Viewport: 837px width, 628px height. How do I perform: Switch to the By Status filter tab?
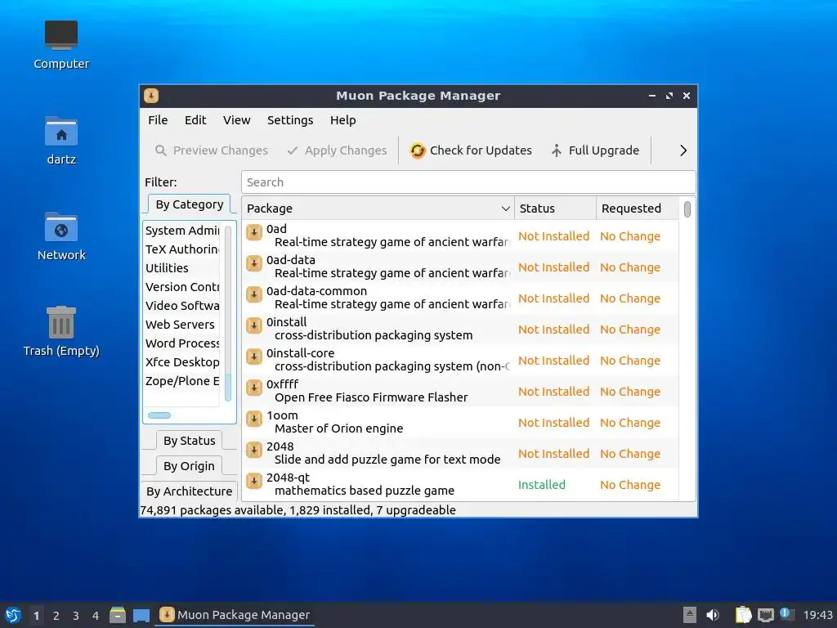(189, 441)
